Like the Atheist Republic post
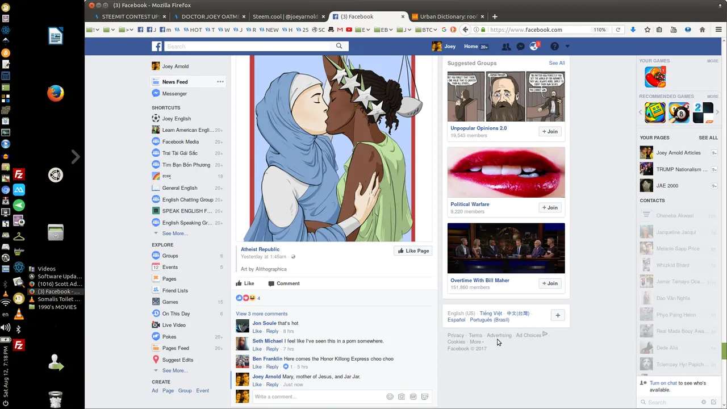 (245, 283)
